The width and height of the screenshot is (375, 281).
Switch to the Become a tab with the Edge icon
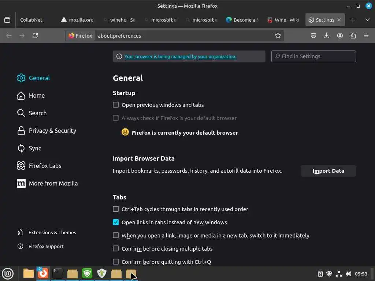click(x=243, y=20)
